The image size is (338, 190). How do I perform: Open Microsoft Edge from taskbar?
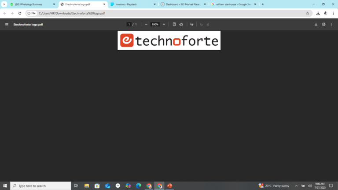coord(139,186)
